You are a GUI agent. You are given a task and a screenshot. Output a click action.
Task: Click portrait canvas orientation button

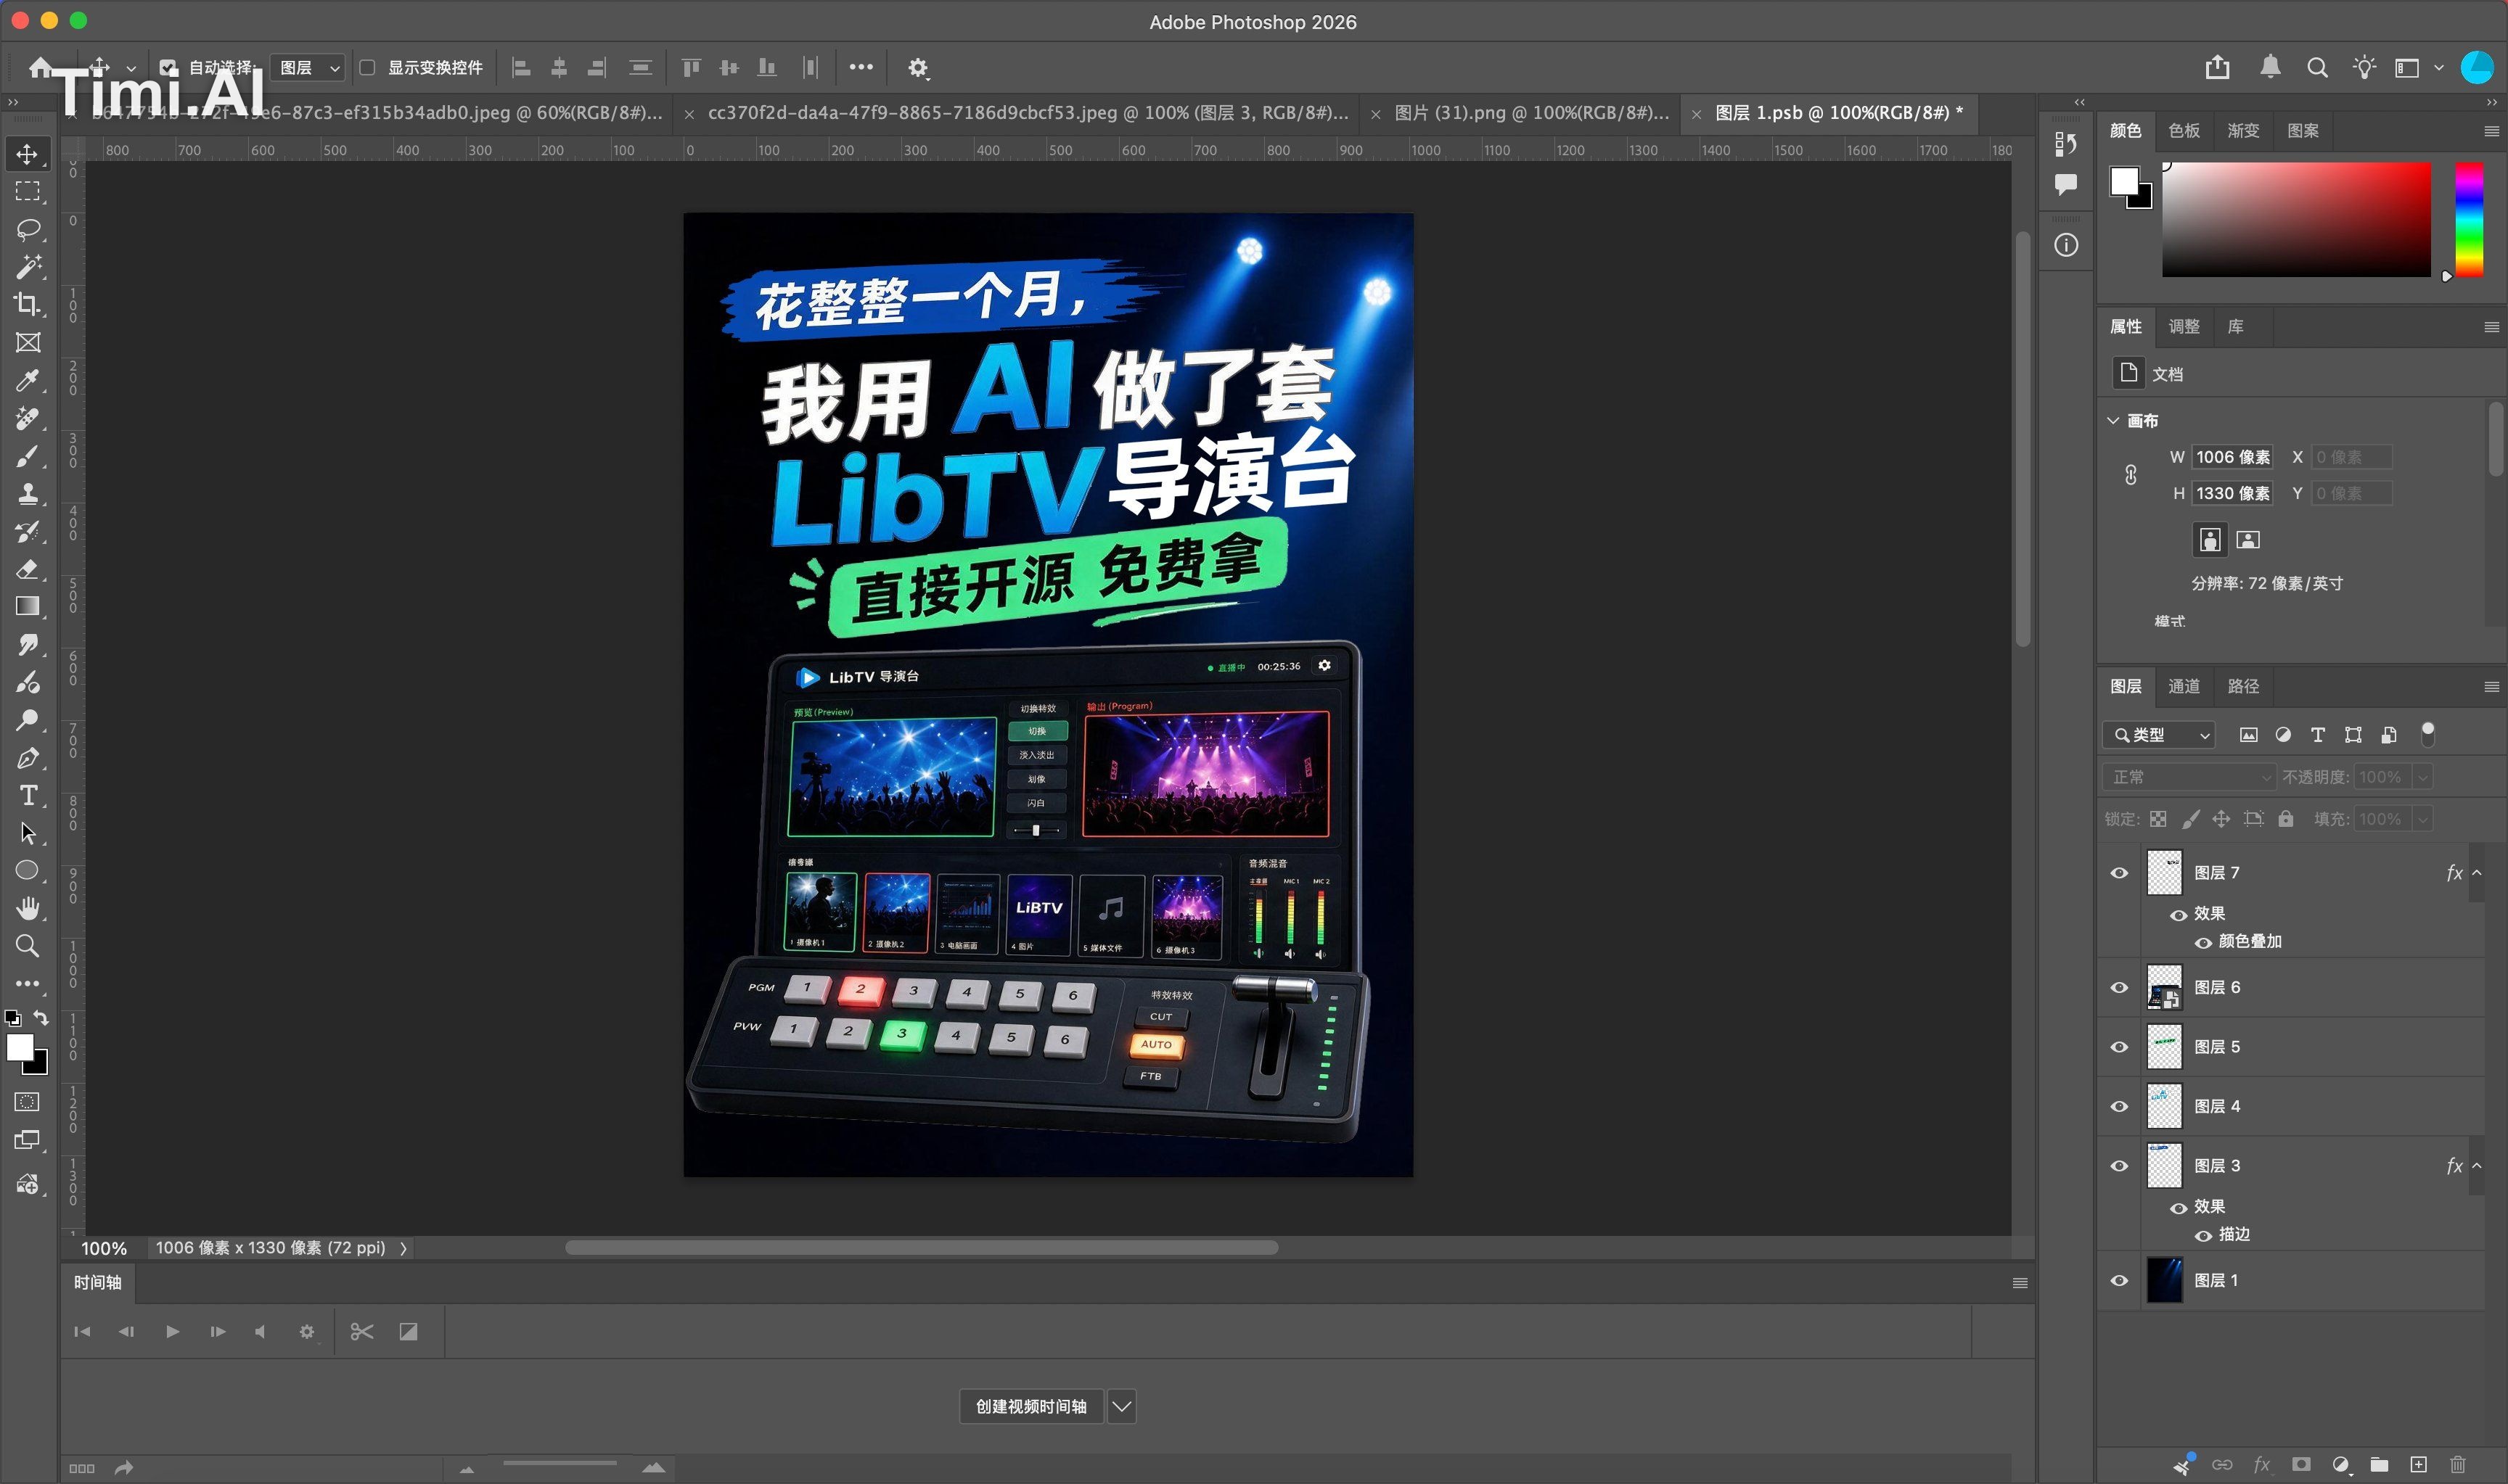click(x=2209, y=540)
